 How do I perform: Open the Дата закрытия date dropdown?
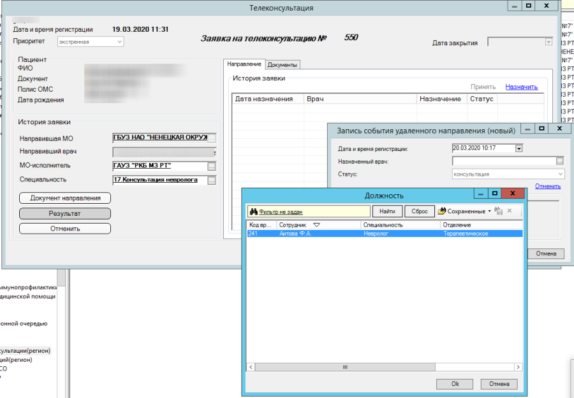pos(548,42)
